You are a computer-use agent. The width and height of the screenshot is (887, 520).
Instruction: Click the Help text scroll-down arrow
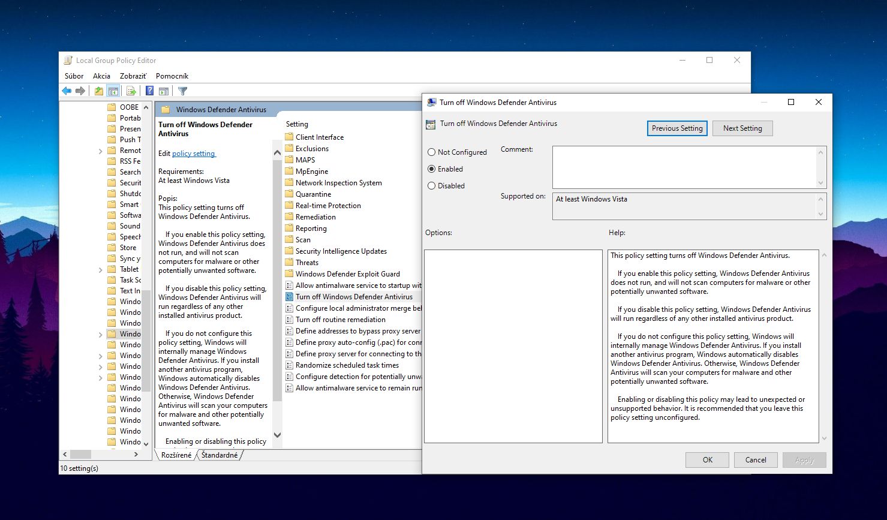click(824, 438)
